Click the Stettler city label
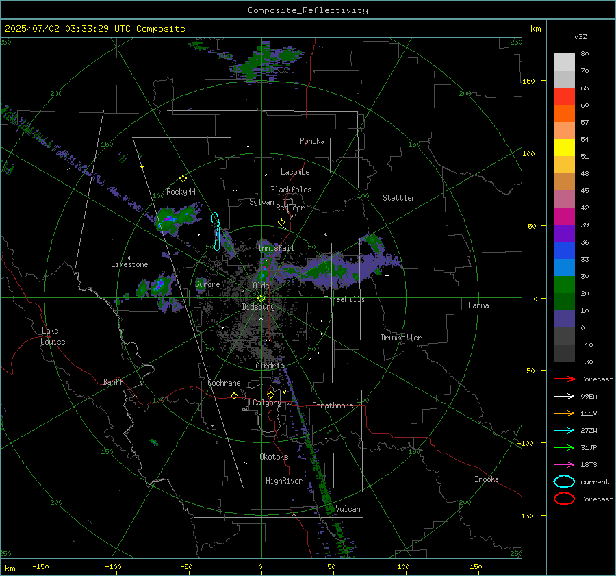This screenshot has width=616, height=576. (399, 198)
